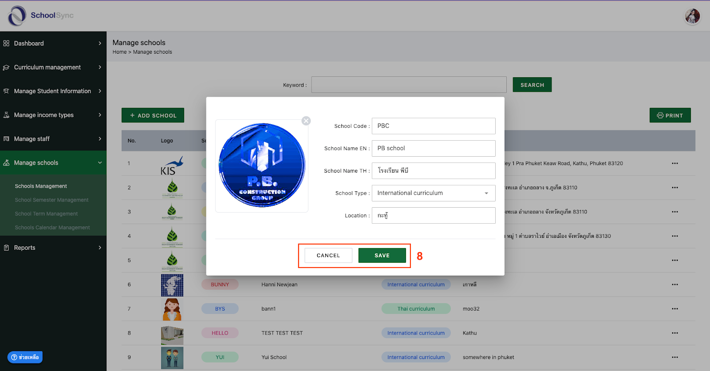Click the Keyword search field
The width and height of the screenshot is (710, 371).
pos(409,85)
